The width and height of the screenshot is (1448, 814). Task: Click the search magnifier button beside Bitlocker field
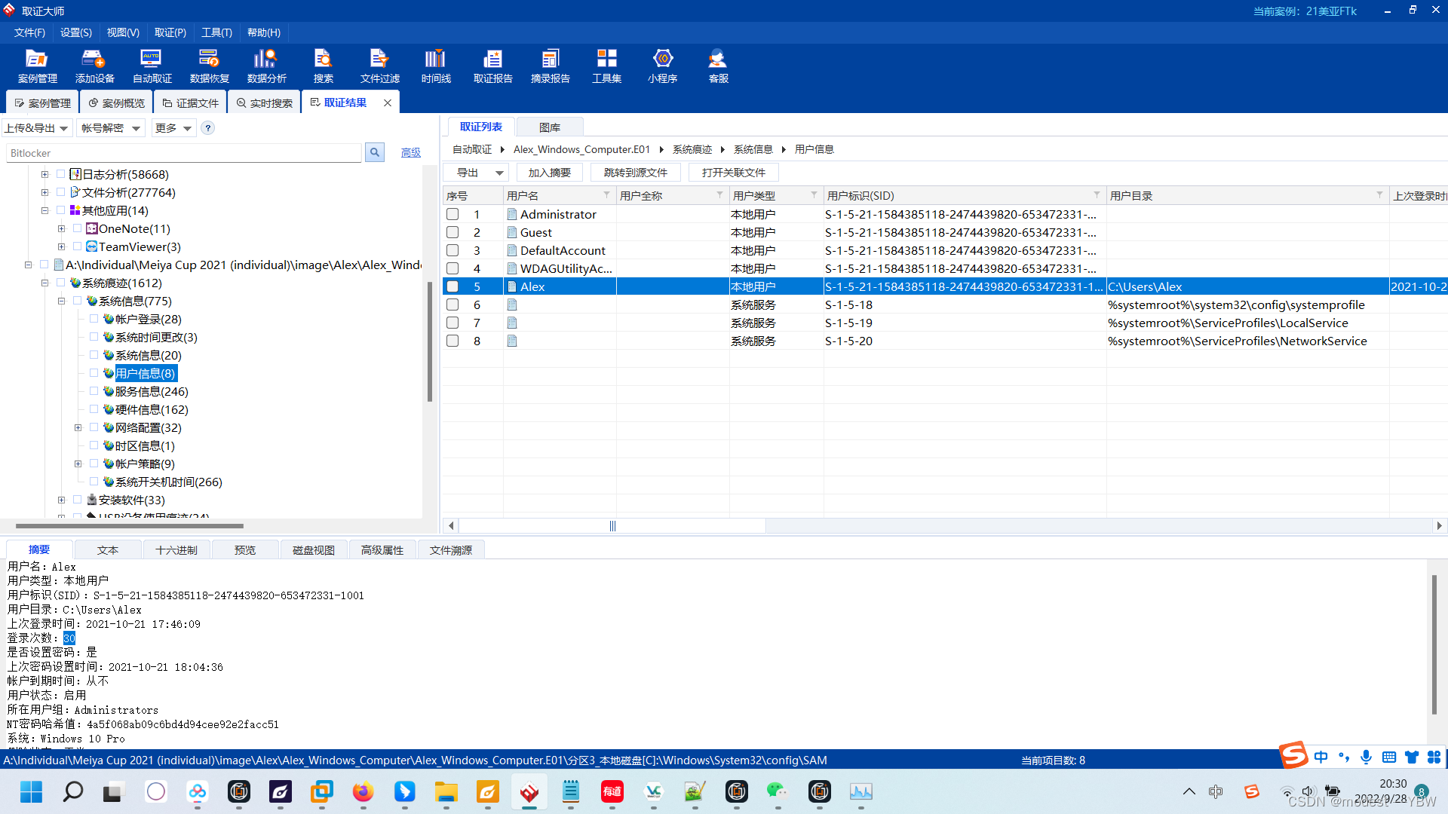click(x=374, y=153)
